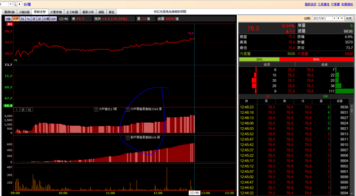Click the large 78.3 last price

(253, 29)
